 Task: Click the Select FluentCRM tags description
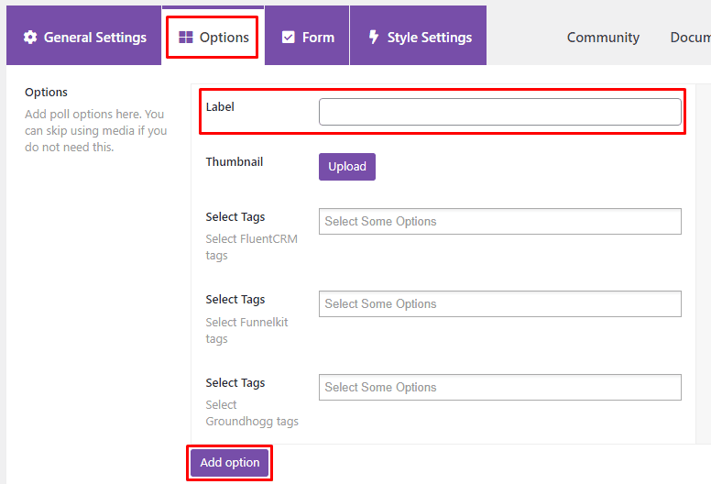tap(252, 247)
